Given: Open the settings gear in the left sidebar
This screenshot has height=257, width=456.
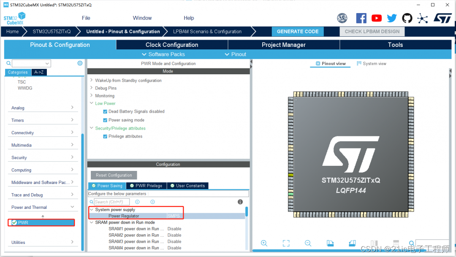Looking at the screenshot, I should 80,62.
